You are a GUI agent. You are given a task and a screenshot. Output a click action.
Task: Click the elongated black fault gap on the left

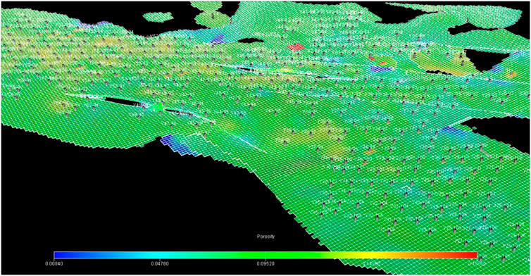coord(122,101)
